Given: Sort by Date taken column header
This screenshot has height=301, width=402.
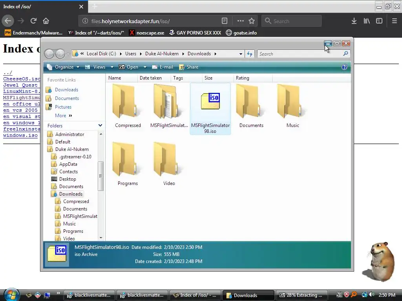Looking at the screenshot, I should click(154, 78).
